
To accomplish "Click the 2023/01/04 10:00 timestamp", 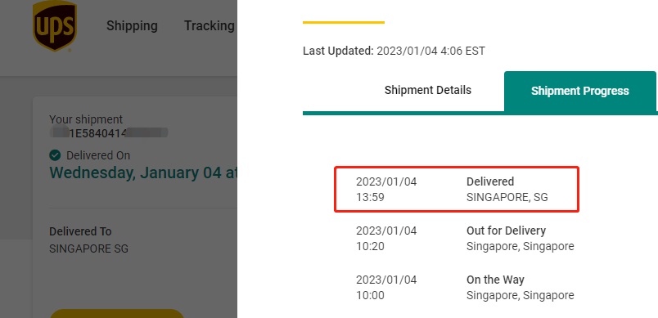I will (x=386, y=288).
